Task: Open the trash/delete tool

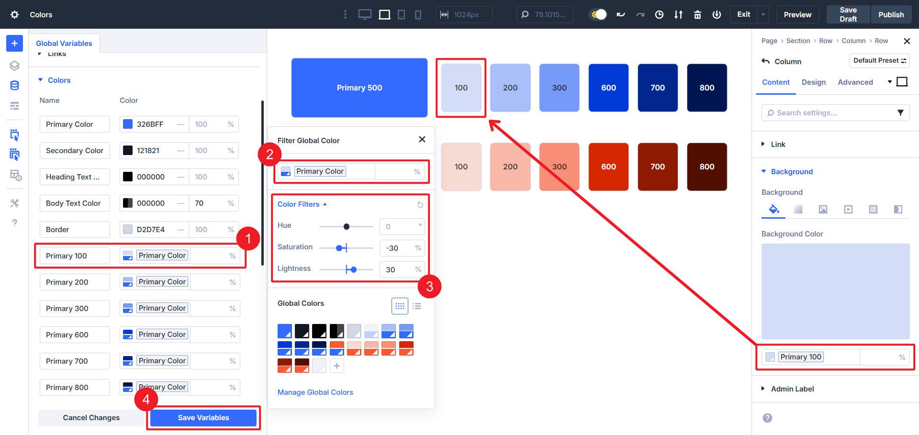Action: point(697,14)
